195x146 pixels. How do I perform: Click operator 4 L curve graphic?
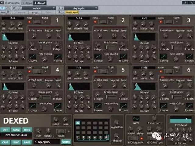pos(33,106)
